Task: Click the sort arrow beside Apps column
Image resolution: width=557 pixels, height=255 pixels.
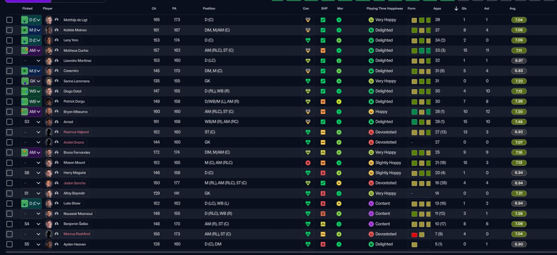Action: [456, 9]
